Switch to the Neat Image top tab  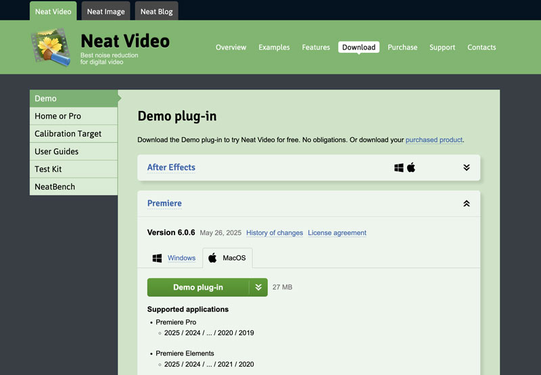click(x=106, y=12)
